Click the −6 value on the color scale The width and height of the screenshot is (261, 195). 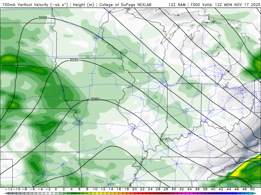(32, 189)
